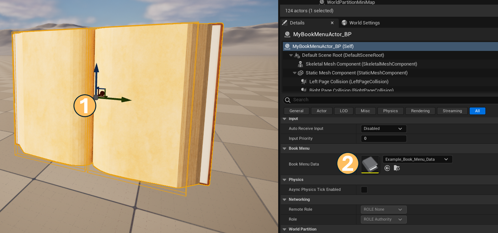Click the Details pencil icon

point(285,23)
